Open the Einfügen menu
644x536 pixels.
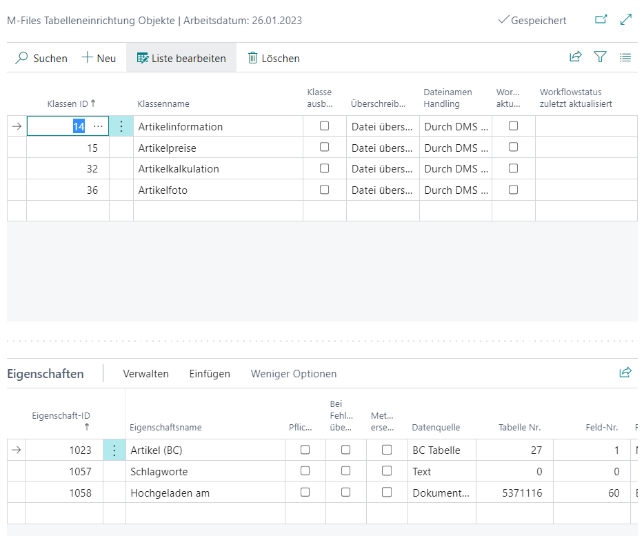point(210,374)
